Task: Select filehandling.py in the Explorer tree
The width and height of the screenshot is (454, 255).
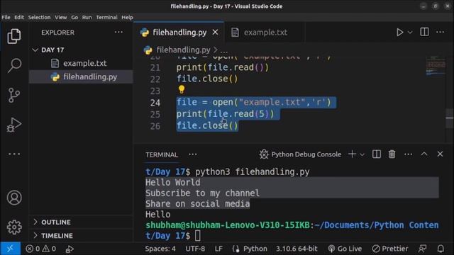Action: tap(81, 77)
